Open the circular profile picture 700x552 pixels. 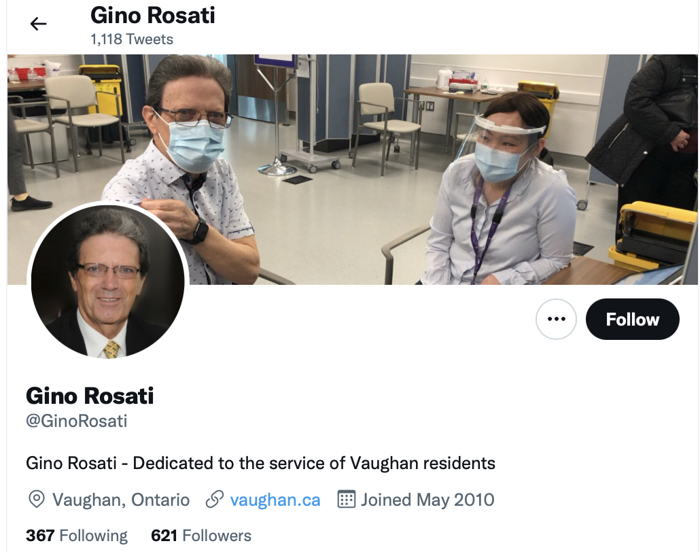[x=108, y=281]
